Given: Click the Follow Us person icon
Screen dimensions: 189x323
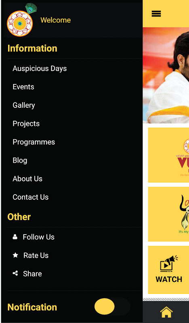Looking at the screenshot, I should pyautogui.click(x=15, y=237).
